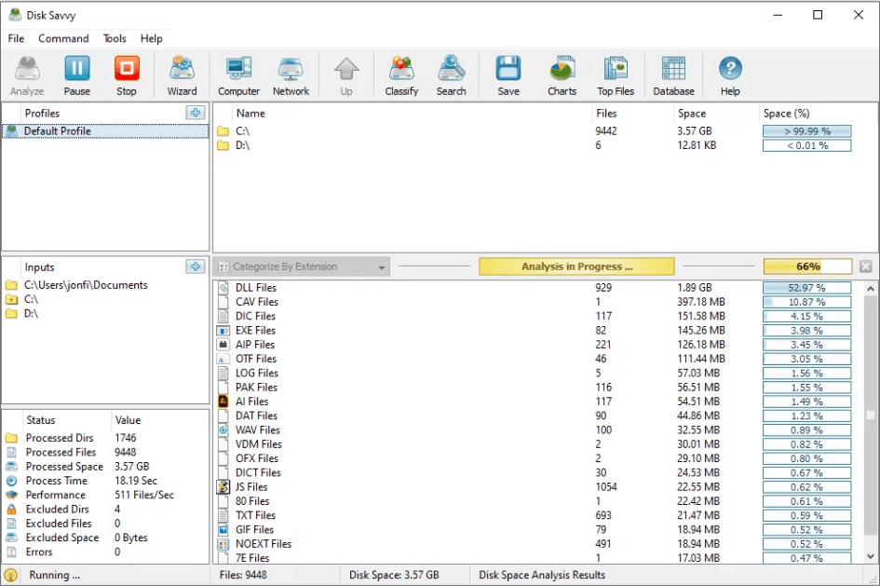The height and width of the screenshot is (586, 880).
Task: Open the Help menu
Action: 152,39
